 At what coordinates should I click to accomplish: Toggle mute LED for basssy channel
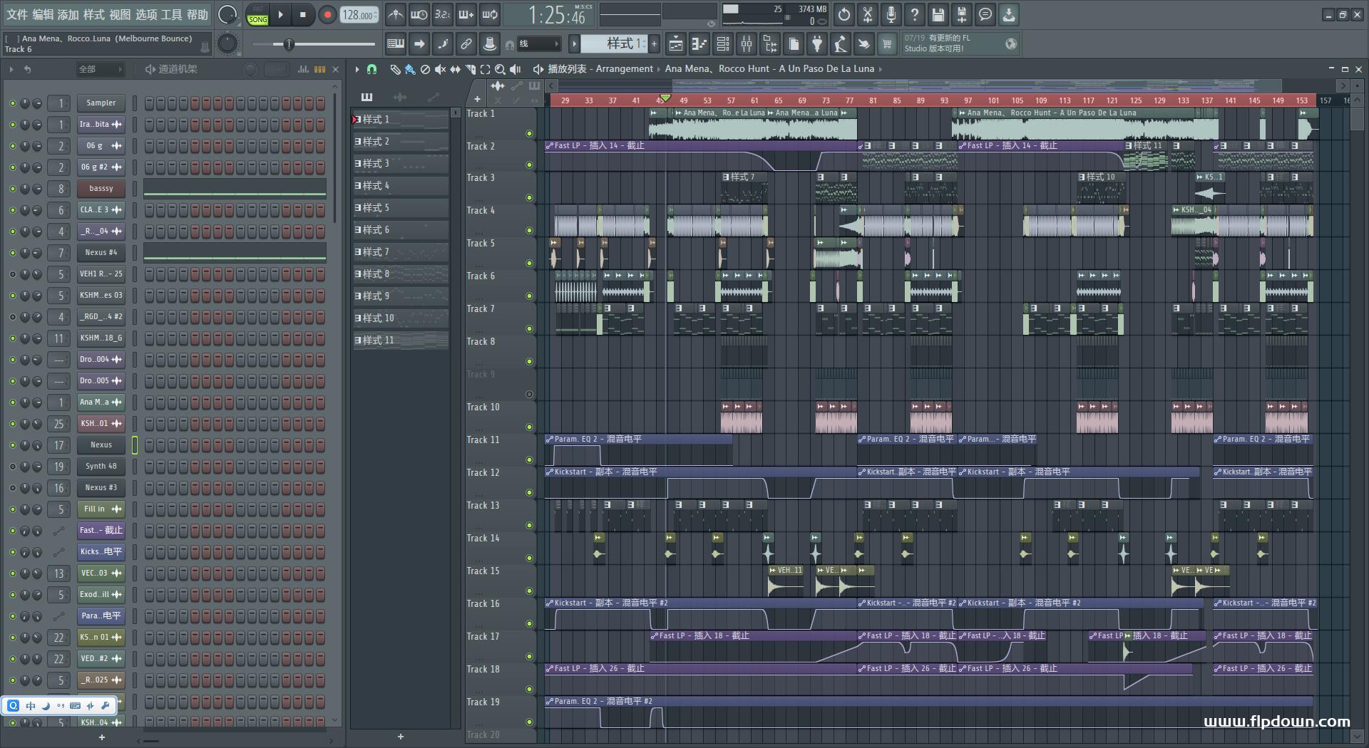[12, 189]
